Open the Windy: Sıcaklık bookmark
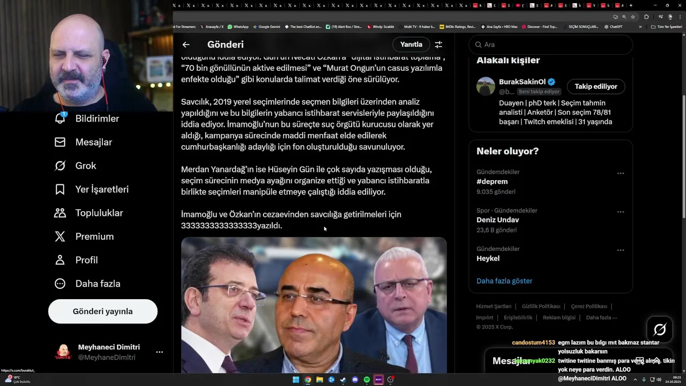 tap(381, 26)
